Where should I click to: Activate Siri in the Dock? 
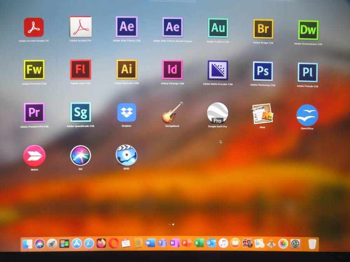tap(40, 244)
